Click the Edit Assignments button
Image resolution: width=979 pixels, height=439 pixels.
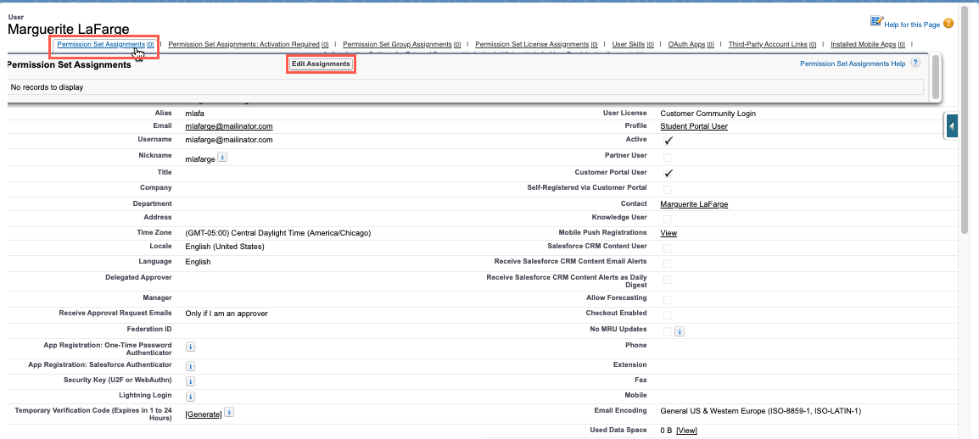(x=321, y=64)
